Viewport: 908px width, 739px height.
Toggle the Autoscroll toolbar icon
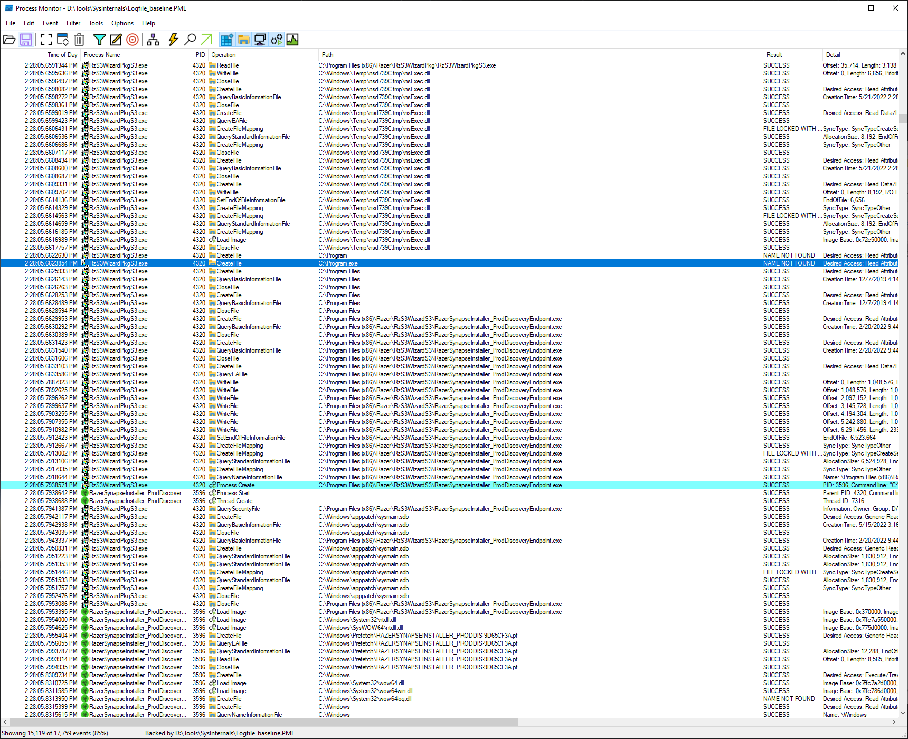click(x=63, y=40)
